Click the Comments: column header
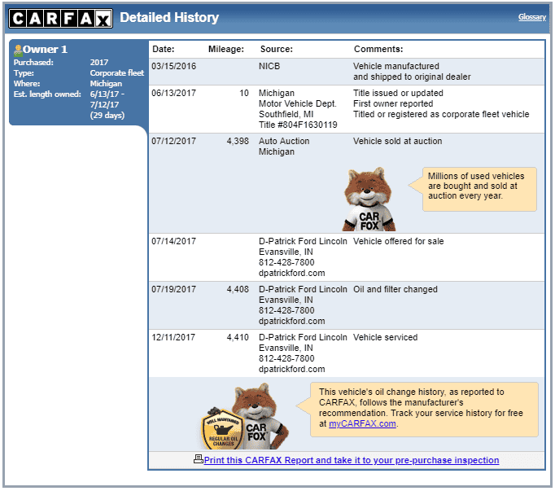This screenshot has height=491, width=555. click(x=378, y=49)
